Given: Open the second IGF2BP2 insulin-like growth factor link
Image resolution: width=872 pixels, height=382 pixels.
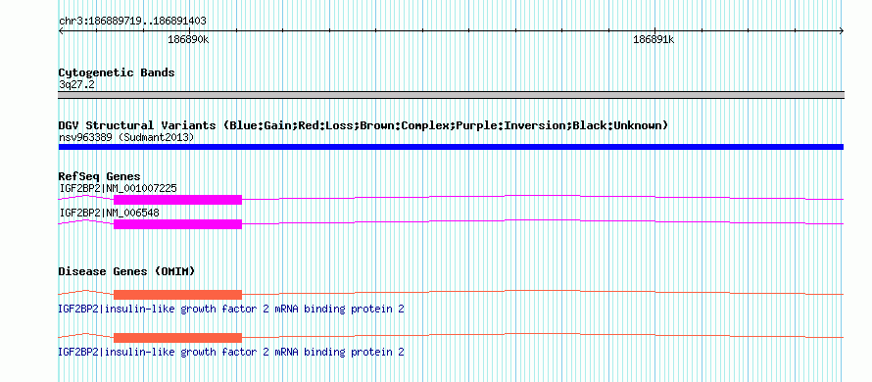Looking at the screenshot, I should [231, 352].
